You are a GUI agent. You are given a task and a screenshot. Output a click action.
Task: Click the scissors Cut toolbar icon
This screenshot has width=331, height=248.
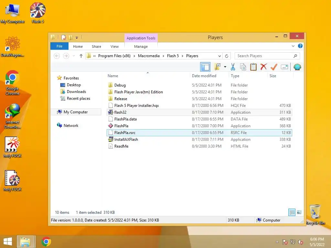233,67
